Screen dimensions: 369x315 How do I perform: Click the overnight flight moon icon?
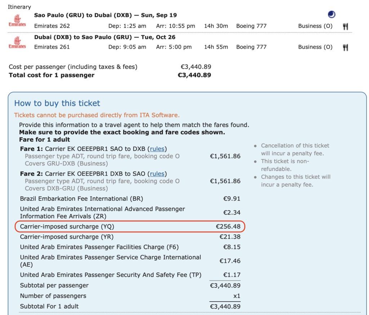[332, 15]
